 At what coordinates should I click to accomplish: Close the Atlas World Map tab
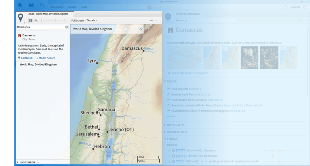coord(71,14)
